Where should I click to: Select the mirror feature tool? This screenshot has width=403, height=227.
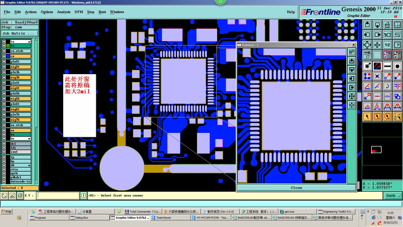397,86
